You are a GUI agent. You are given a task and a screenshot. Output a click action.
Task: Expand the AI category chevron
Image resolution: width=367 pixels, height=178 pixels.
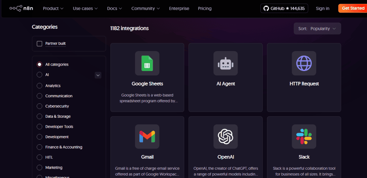(98, 75)
